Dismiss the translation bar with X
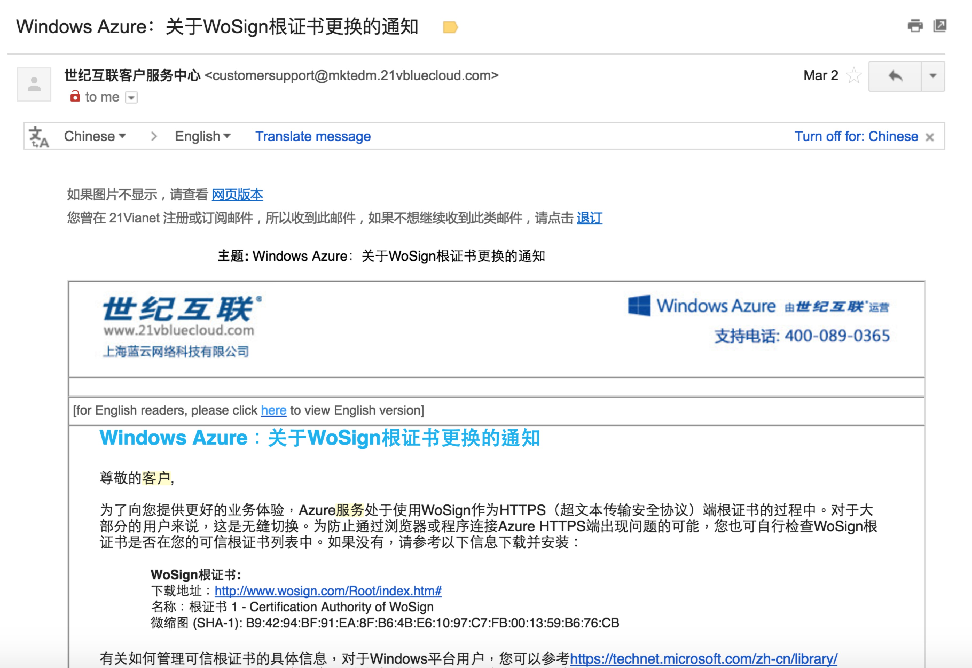 (930, 137)
